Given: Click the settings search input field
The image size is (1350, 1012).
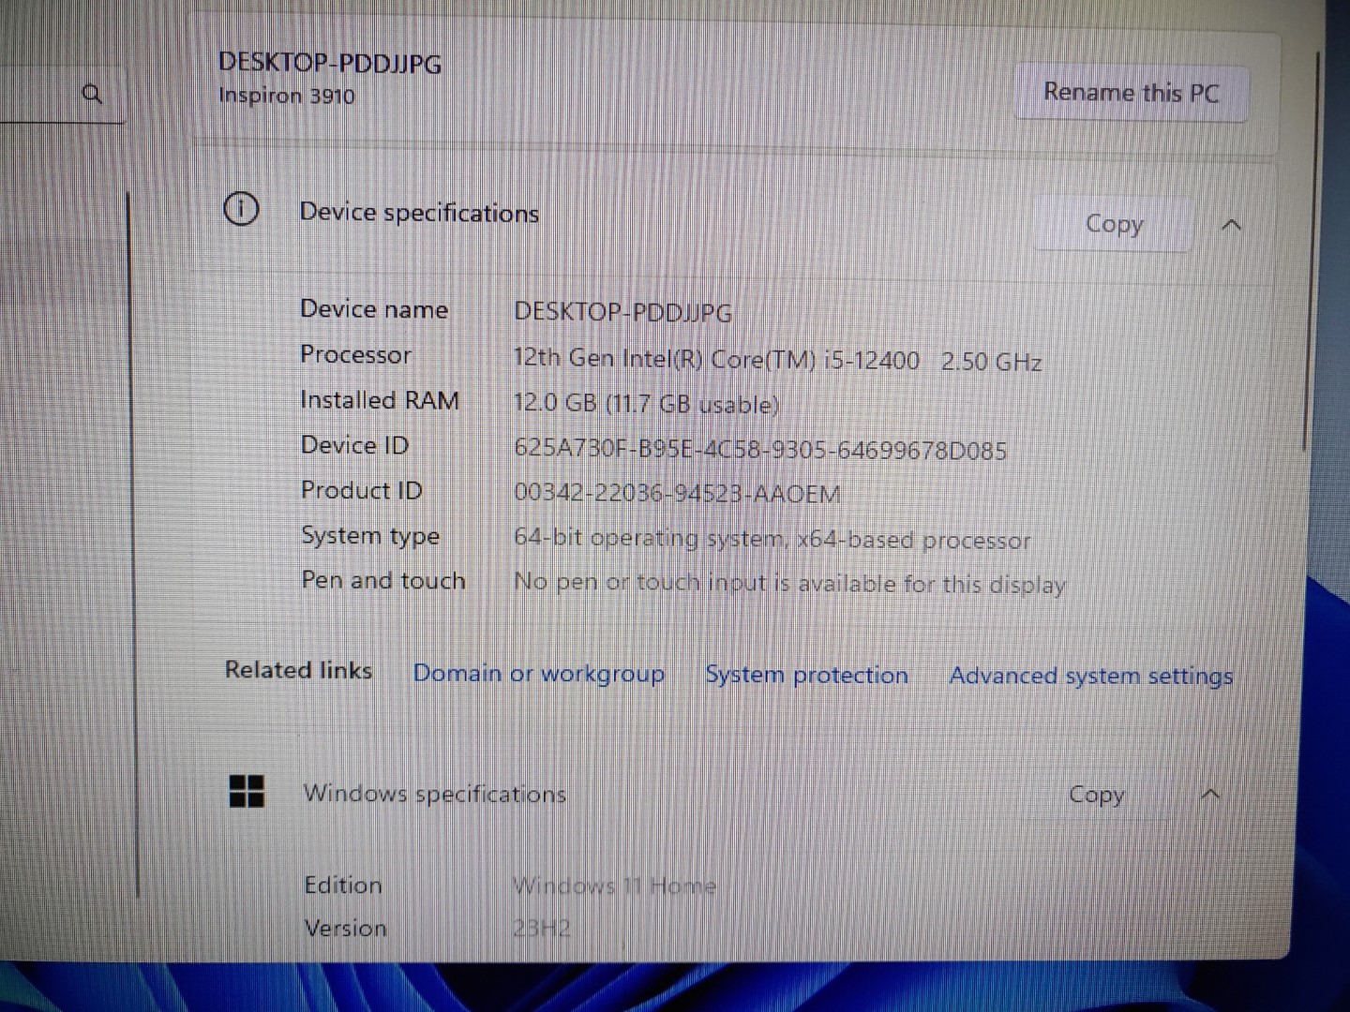Looking at the screenshot, I should (61, 94).
